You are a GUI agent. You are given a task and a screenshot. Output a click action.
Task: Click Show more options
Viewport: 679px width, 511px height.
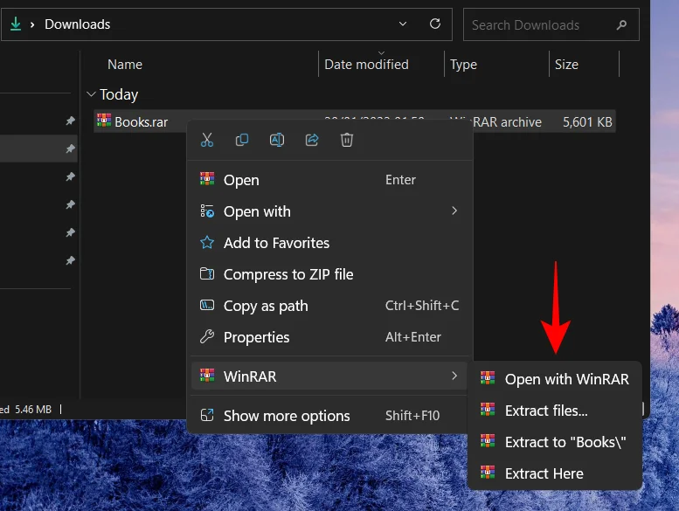tap(287, 416)
